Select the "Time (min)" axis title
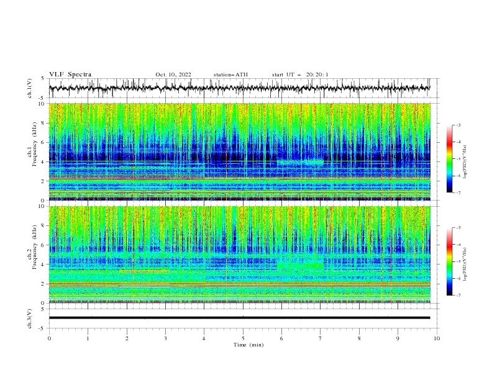The image size is (492, 380). point(248,345)
